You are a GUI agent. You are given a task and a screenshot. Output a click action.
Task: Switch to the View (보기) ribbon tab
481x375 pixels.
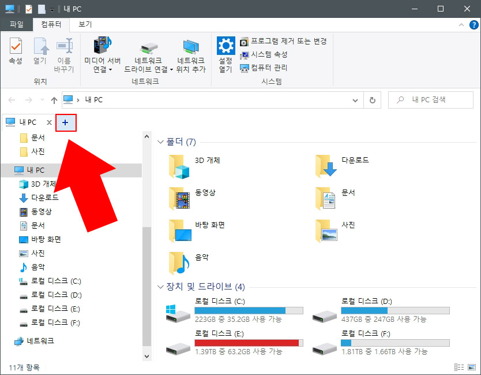tap(85, 25)
